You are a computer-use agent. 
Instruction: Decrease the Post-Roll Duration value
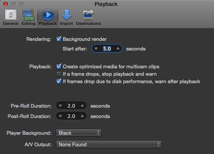(x=60, y=116)
